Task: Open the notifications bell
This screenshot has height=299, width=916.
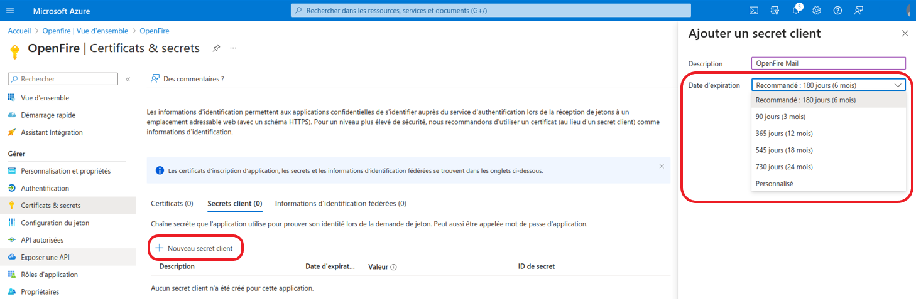Action: pos(795,11)
